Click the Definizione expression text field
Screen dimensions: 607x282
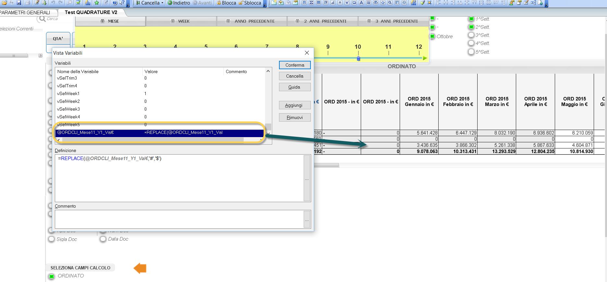179,178
